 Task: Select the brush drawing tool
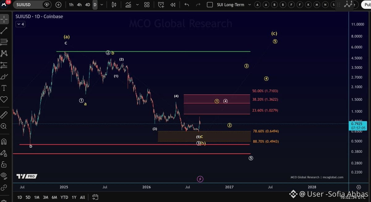[4, 76]
